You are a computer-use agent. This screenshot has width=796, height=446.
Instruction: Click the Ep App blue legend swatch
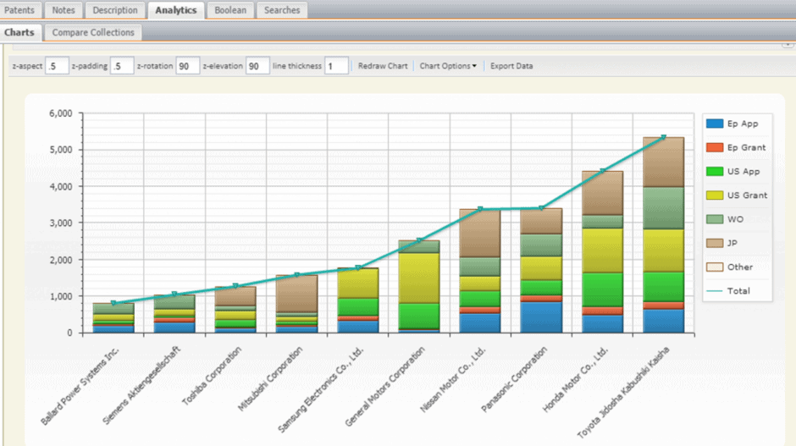click(x=715, y=124)
